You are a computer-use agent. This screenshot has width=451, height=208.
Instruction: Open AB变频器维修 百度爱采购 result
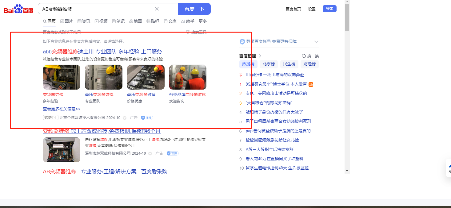105,171
